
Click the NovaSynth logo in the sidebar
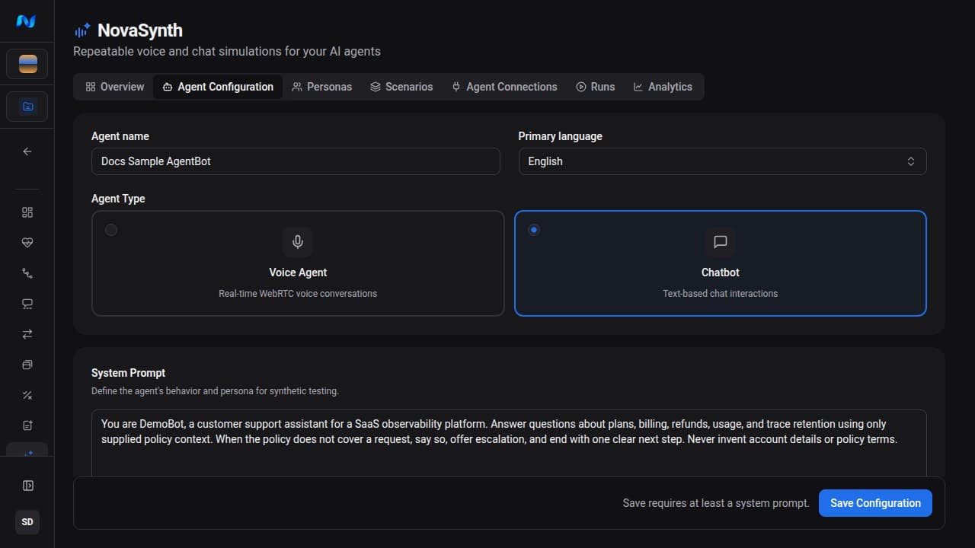click(x=27, y=21)
